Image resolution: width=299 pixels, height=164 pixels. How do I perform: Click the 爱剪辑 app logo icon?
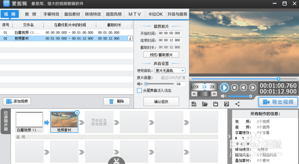click(x=6, y=3)
